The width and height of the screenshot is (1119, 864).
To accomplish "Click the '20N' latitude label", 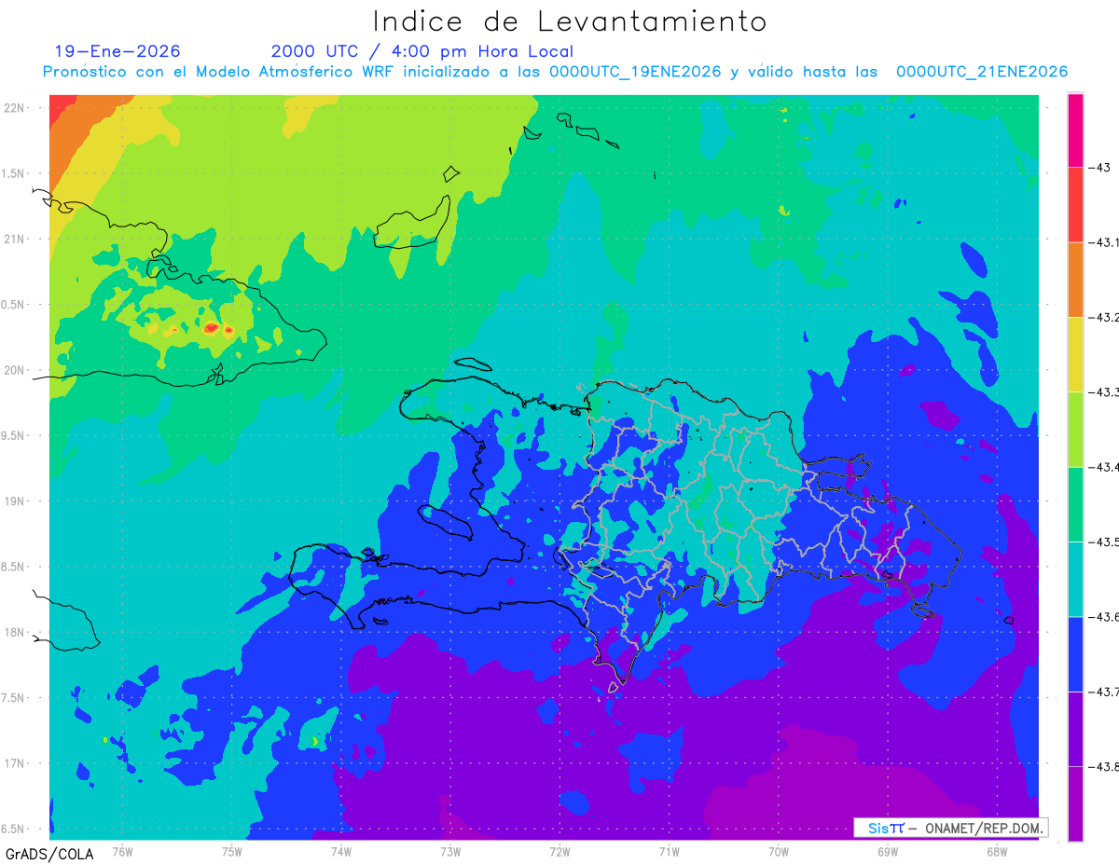I will click(16, 370).
